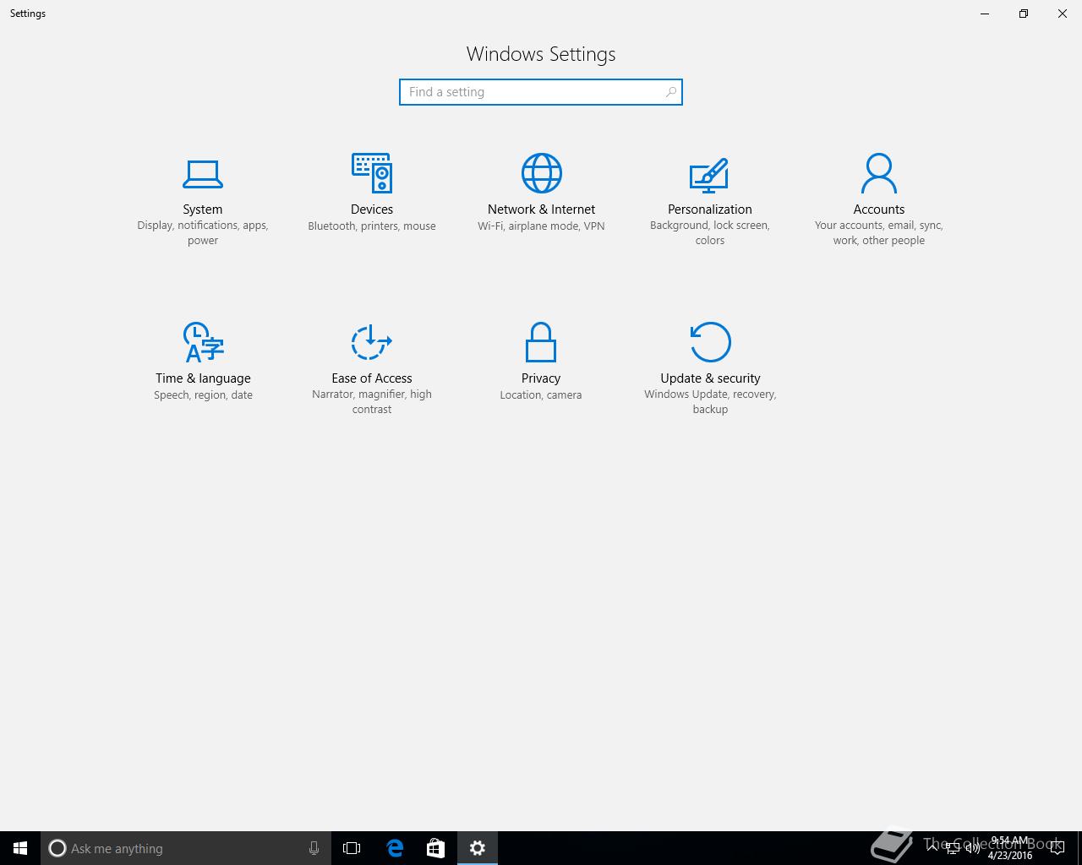Image resolution: width=1082 pixels, height=865 pixels.
Task: Click the Settings gear taskbar button
Action: [478, 848]
